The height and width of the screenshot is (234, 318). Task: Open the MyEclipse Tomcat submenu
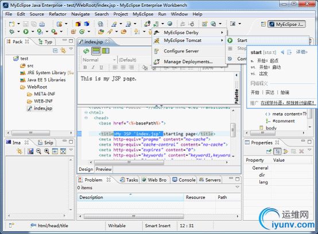189,40
